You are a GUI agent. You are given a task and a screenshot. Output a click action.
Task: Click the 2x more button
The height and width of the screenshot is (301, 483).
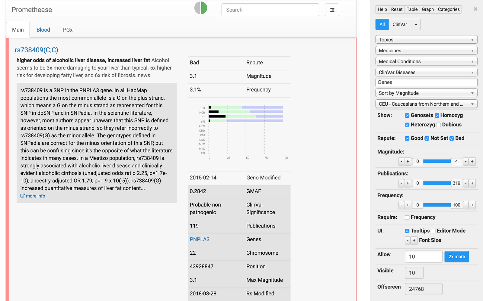click(x=457, y=256)
